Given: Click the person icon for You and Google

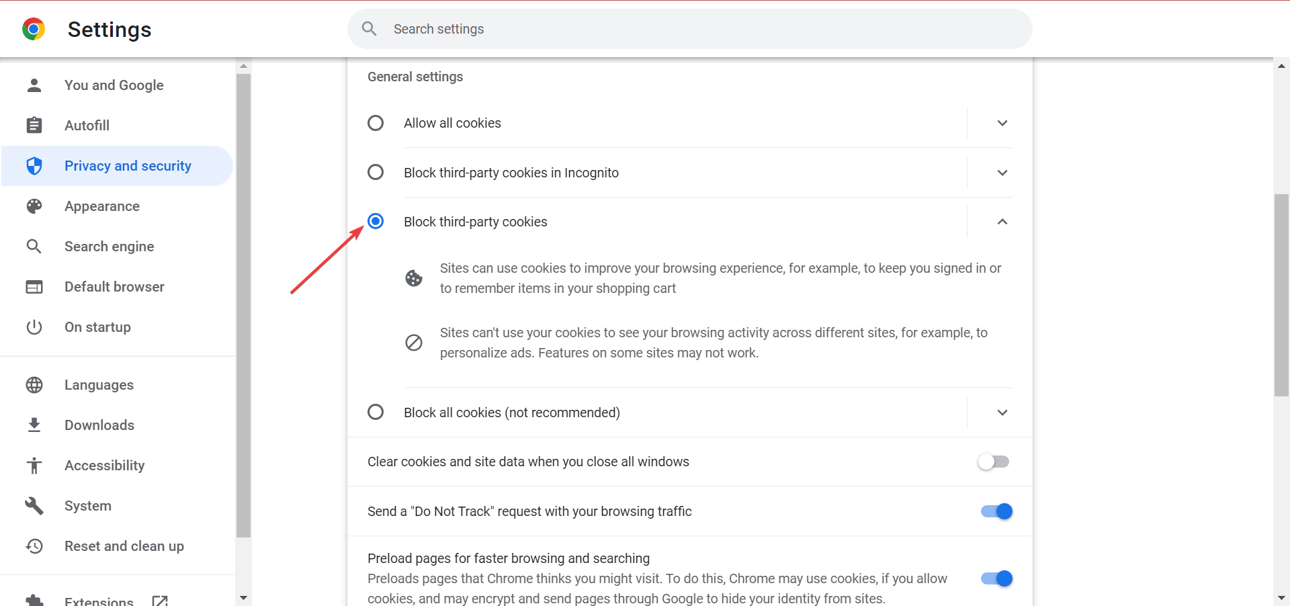Looking at the screenshot, I should [34, 85].
